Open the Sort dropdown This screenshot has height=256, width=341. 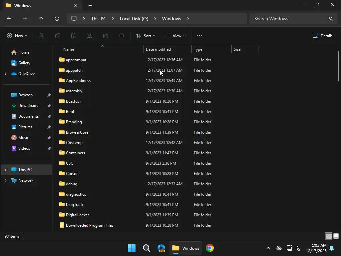(x=146, y=36)
